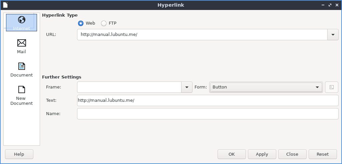Expand the URL dropdown arrow

tap(333, 35)
